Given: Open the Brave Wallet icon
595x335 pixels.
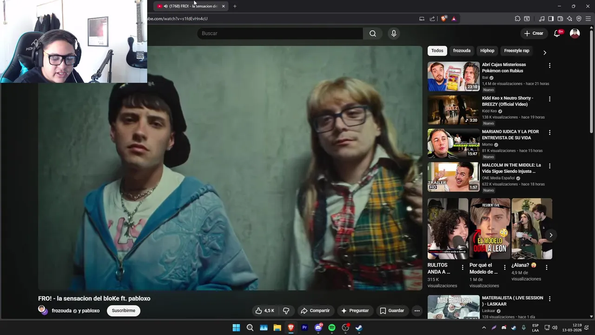Looking at the screenshot, I should 560,19.
